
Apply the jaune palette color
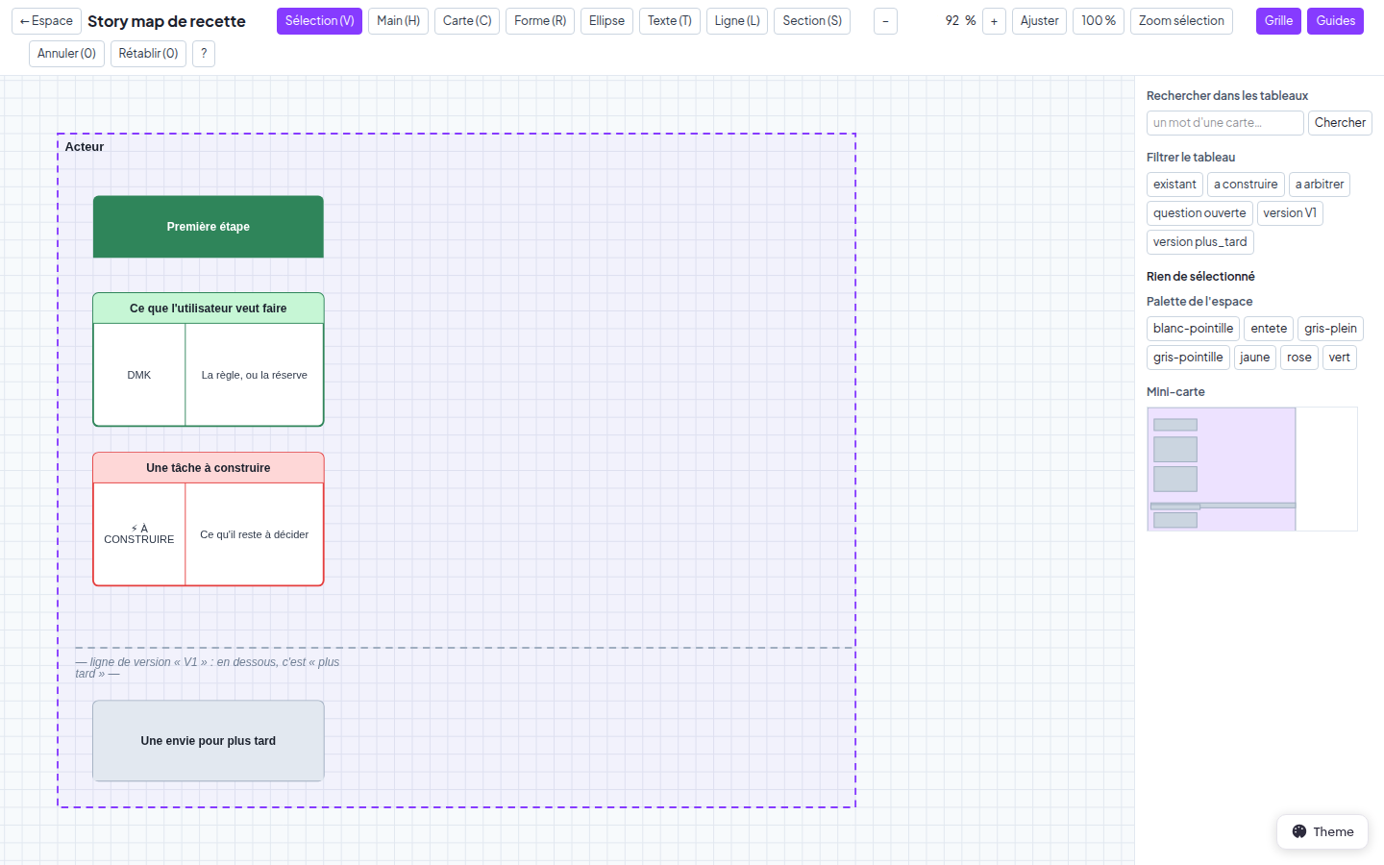coord(1254,358)
